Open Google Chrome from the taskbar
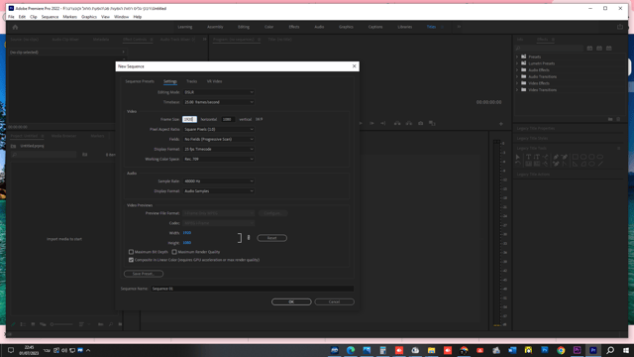The image size is (634, 357). [561, 350]
